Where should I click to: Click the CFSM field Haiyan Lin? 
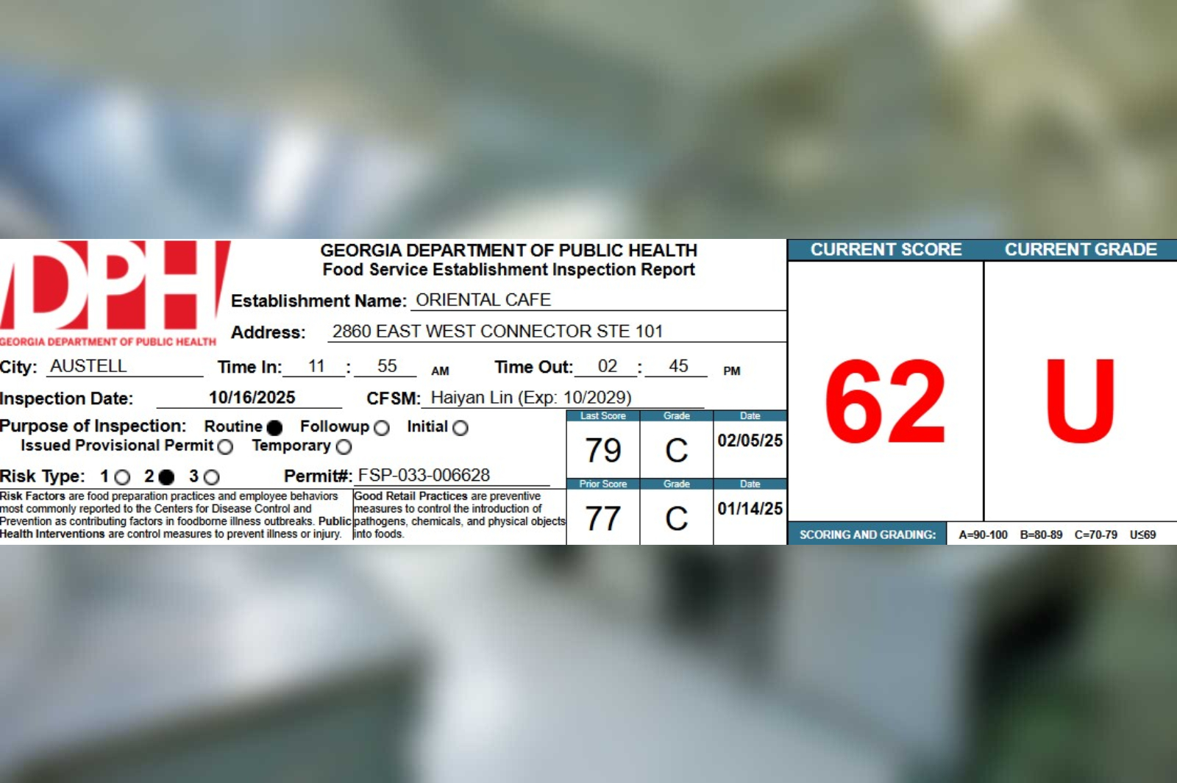pyautogui.click(x=530, y=398)
